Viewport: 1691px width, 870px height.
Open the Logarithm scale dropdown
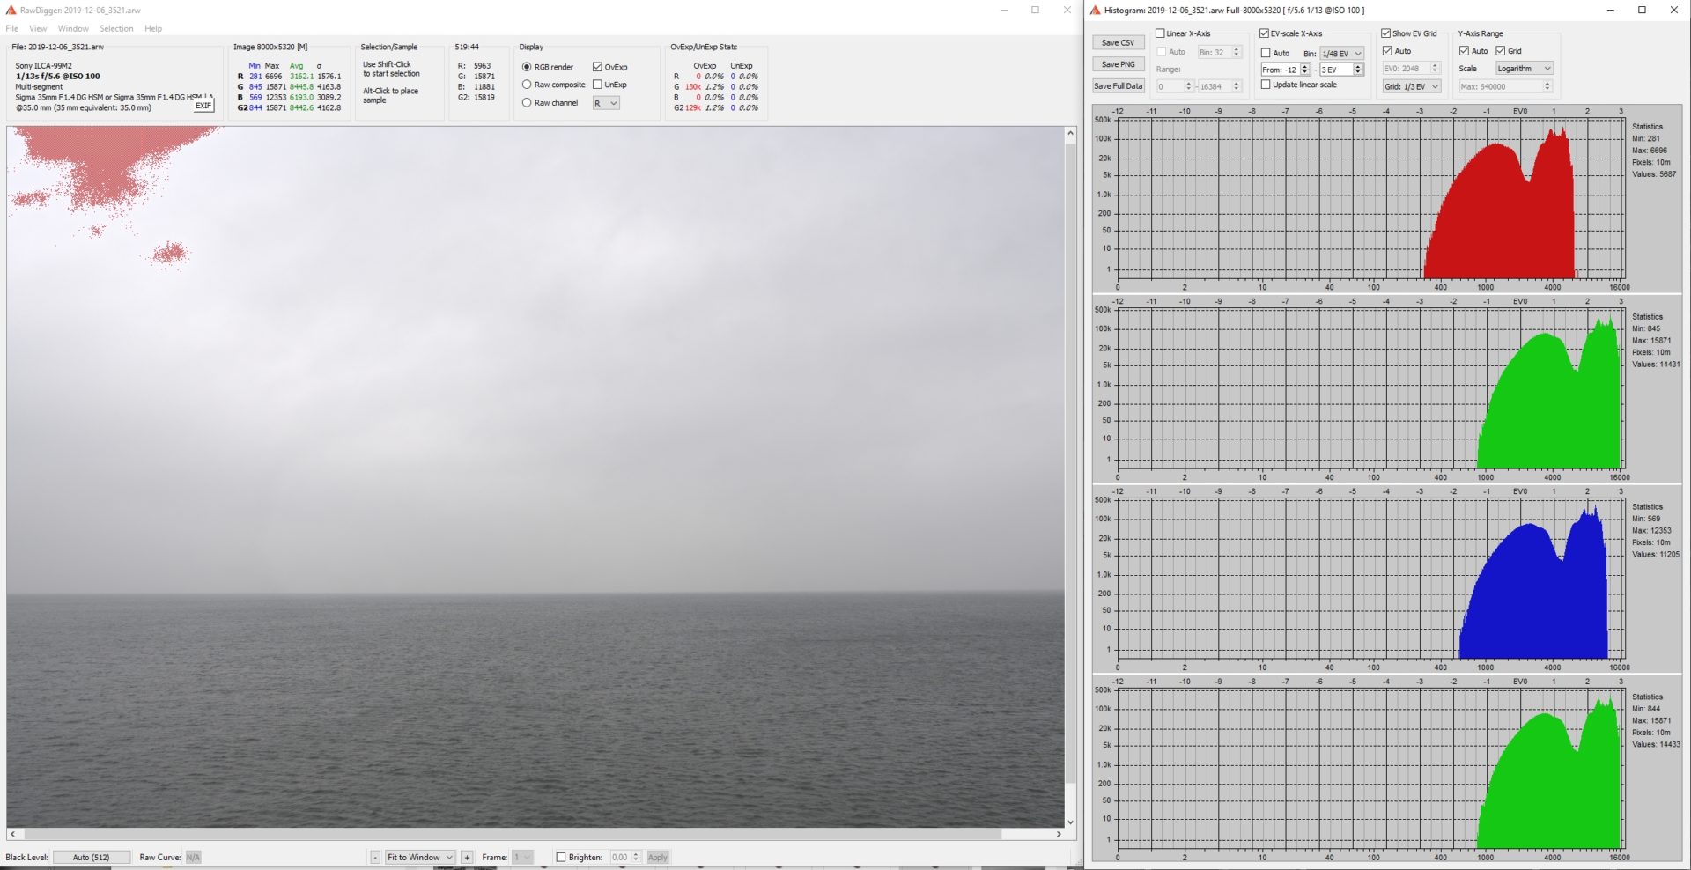pos(1524,69)
